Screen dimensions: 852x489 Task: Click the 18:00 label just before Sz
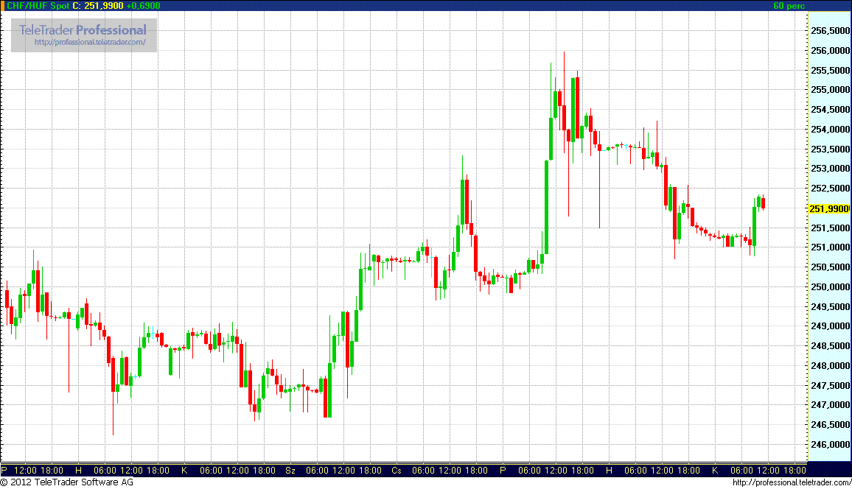(264, 471)
